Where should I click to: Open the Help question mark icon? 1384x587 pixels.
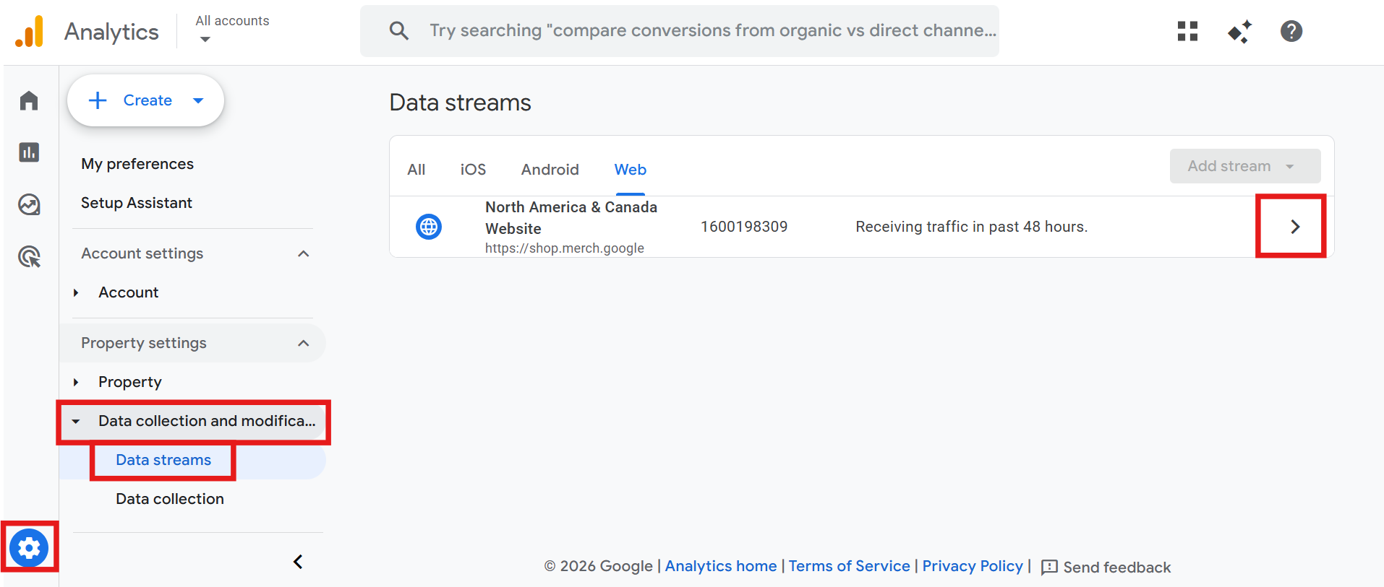click(x=1291, y=31)
